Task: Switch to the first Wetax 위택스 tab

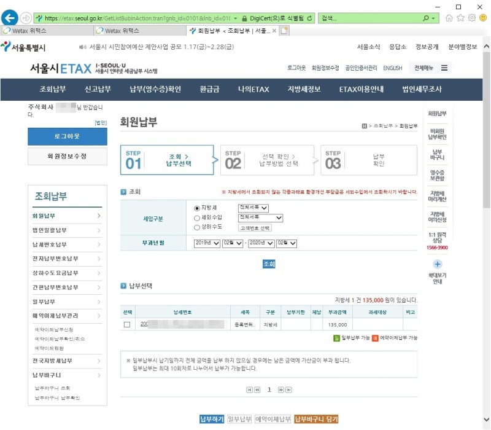Action: pos(48,31)
